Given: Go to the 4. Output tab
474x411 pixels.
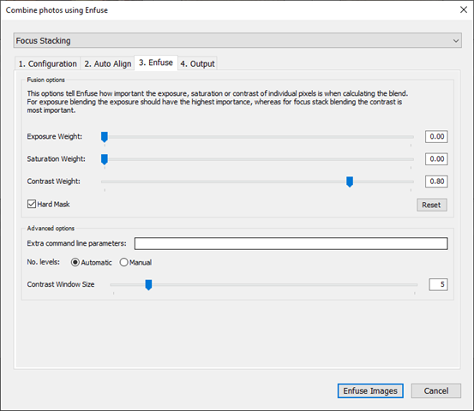Looking at the screenshot, I should 197,63.
